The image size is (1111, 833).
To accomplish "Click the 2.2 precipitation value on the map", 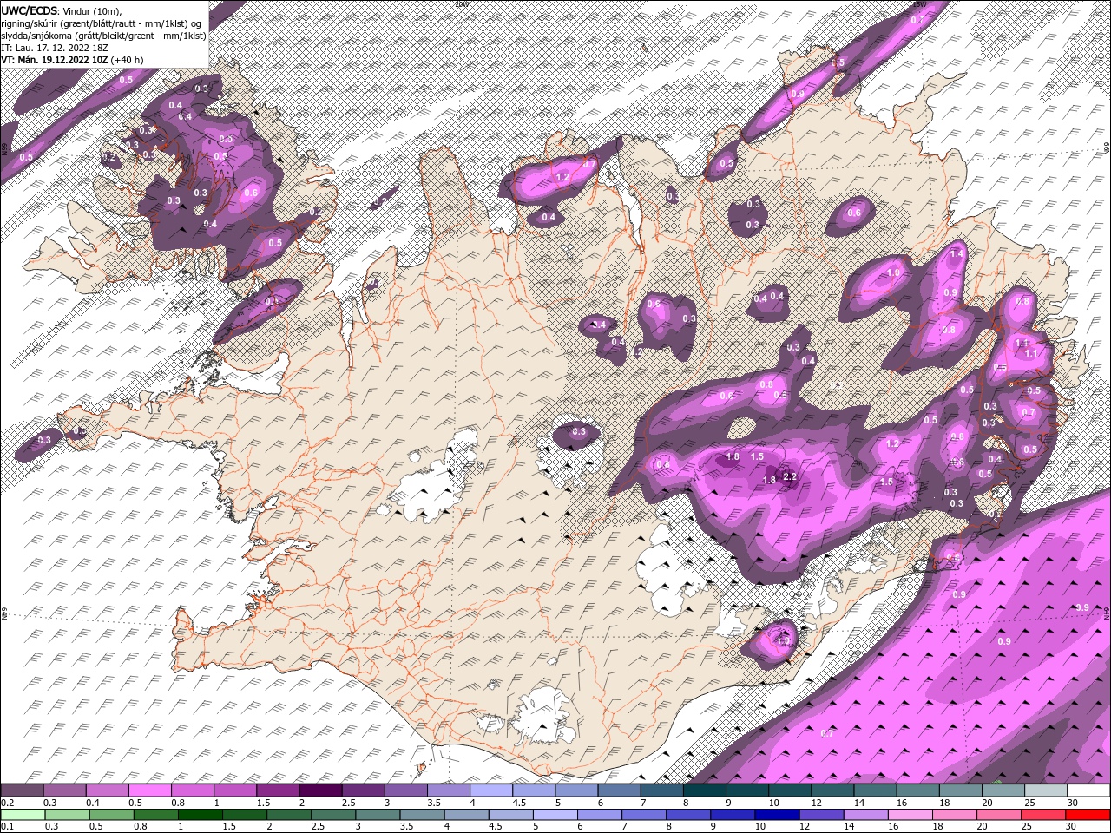I will 790,476.
